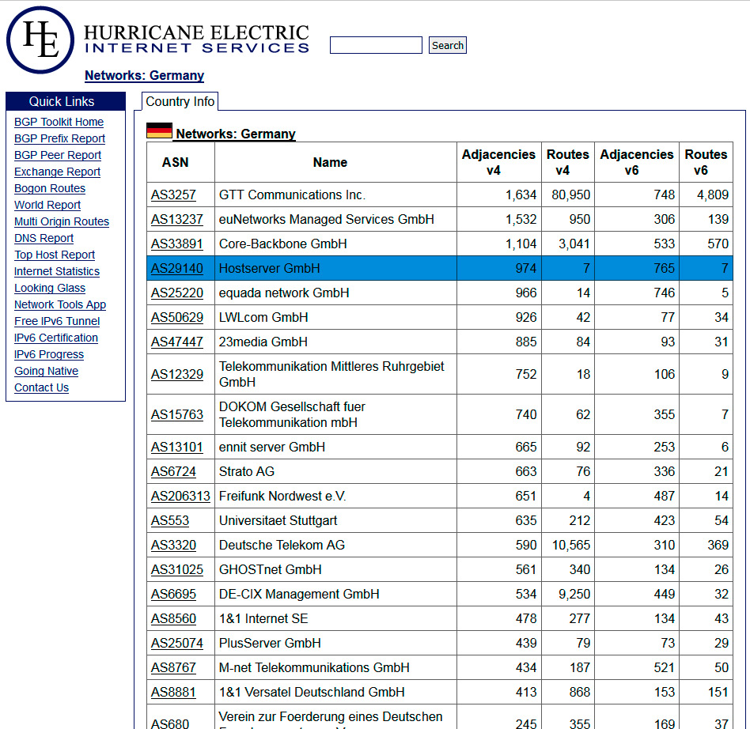Open AS31025 GHOSTnet link
The width and height of the screenshot is (750, 729).
(177, 570)
